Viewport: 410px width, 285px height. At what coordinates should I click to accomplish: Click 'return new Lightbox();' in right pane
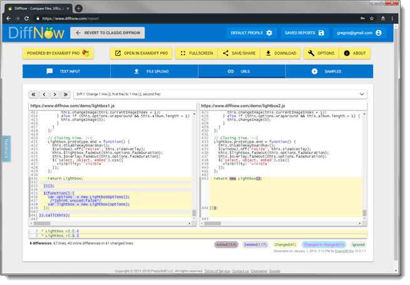click(x=238, y=179)
